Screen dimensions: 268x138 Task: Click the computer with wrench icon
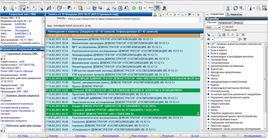pos(164,8)
